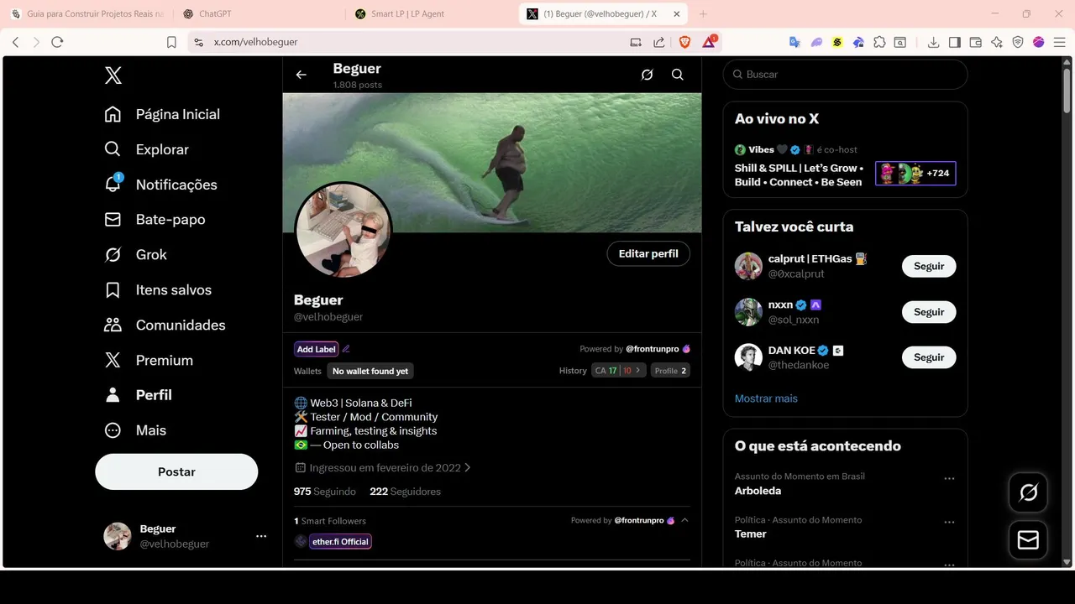Open the surfer banner image
The width and height of the screenshot is (1075, 604).
[x=492, y=163]
